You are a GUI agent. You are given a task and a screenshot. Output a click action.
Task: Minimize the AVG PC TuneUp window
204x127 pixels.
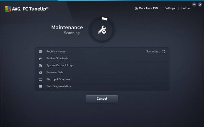tap(194, 5)
